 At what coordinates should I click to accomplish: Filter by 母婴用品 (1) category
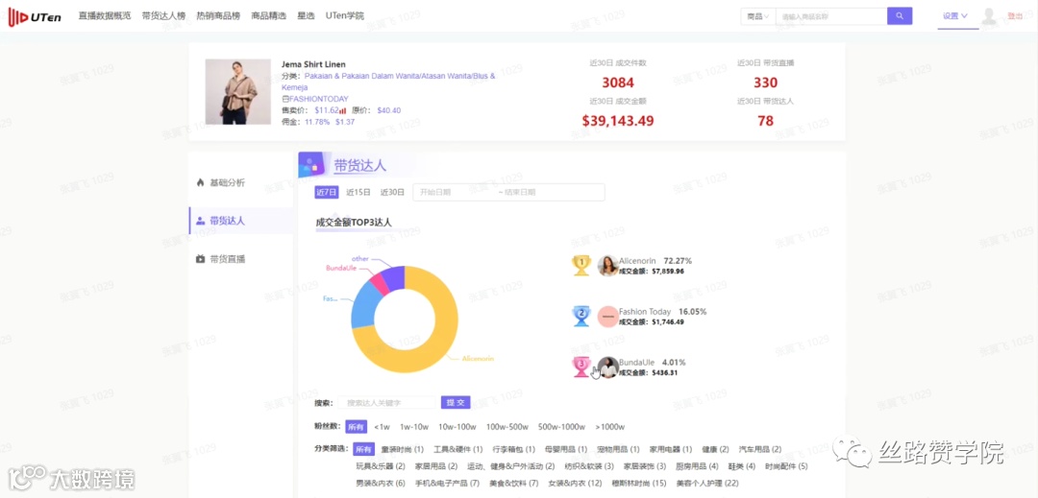pos(565,450)
